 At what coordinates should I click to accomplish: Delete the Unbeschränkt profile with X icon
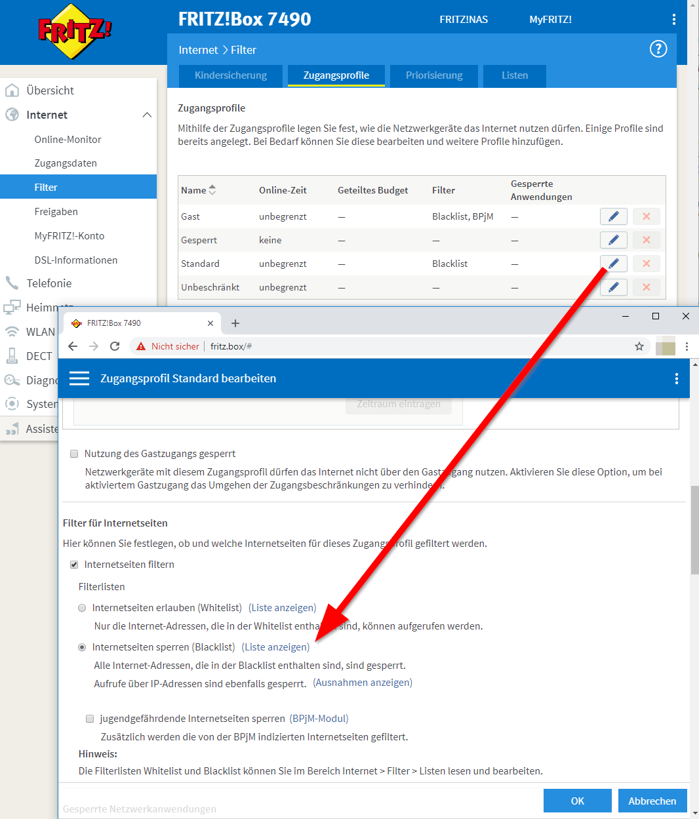point(647,287)
